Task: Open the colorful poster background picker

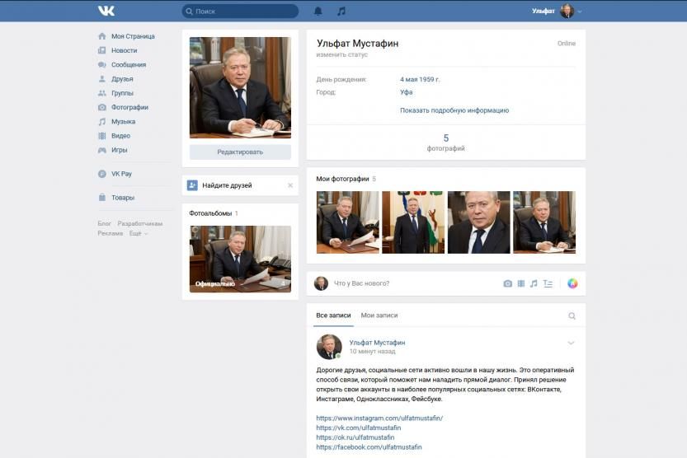Action: (572, 283)
